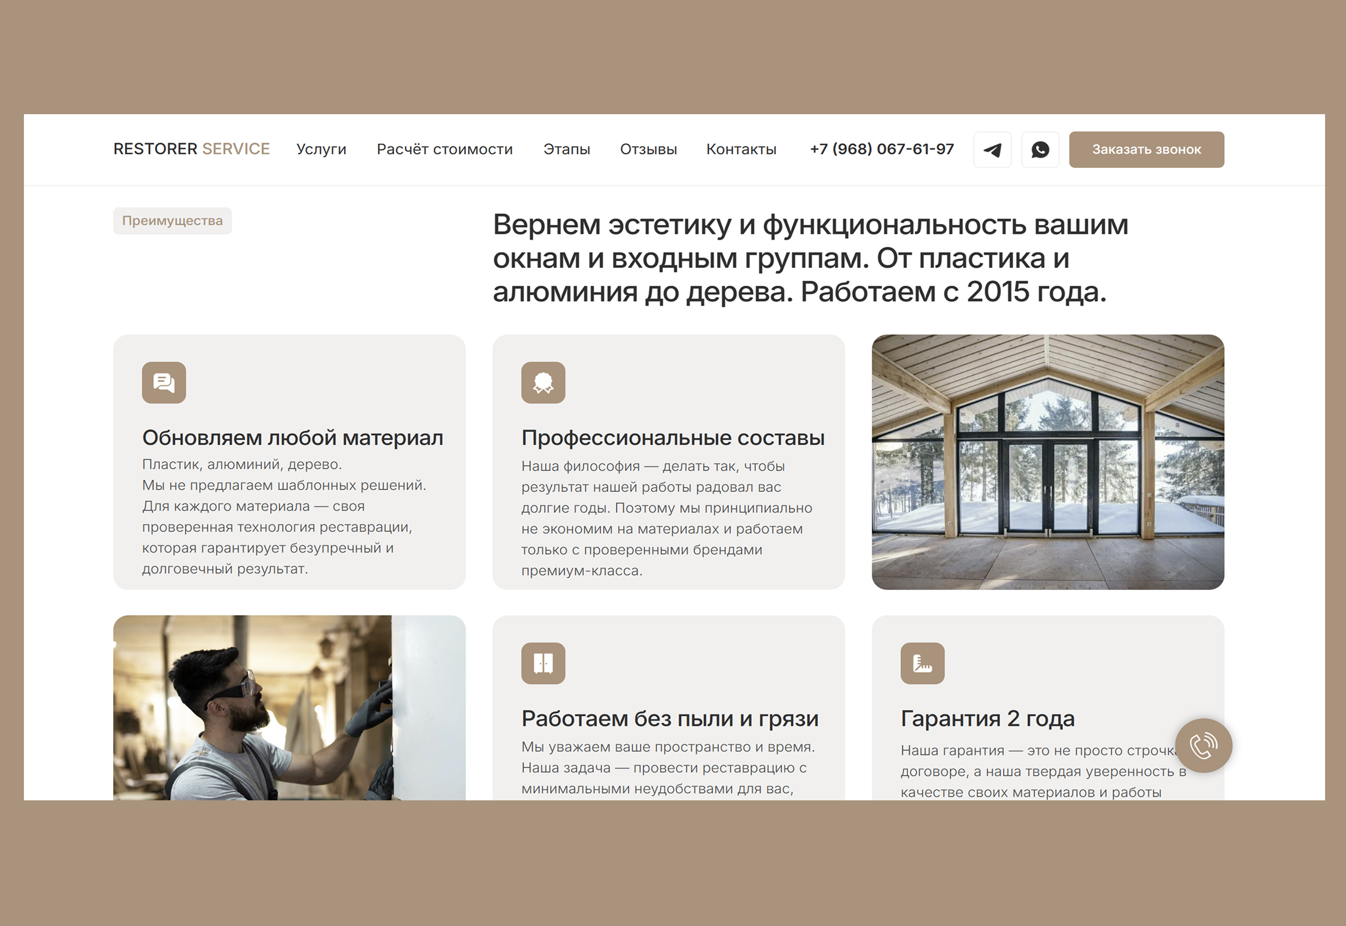Screen dimensions: 1346x926
Task: Click the ruler icon above Гарантия 2 года
Action: pyautogui.click(x=922, y=663)
